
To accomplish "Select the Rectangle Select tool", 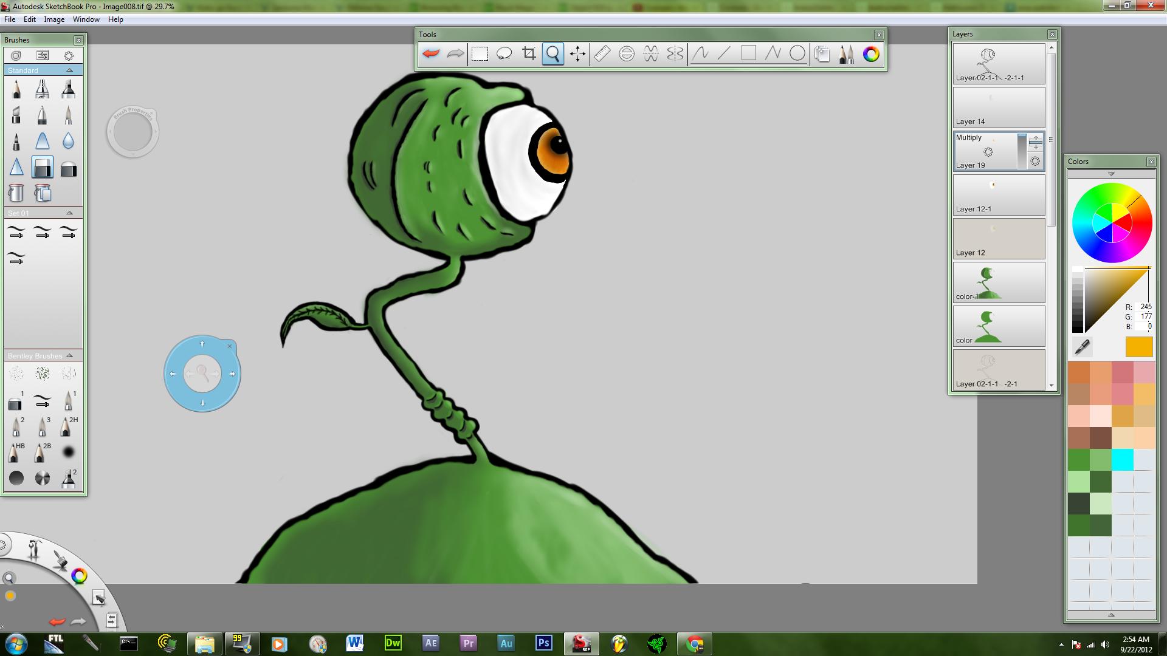I will [480, 53].
